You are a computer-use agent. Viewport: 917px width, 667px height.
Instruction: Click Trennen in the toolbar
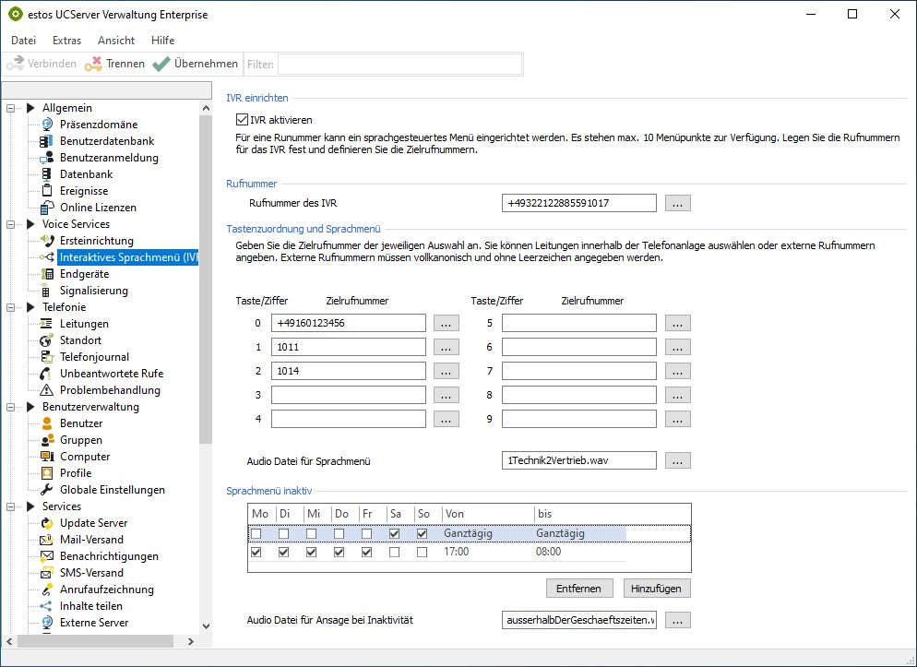(x=114, y=64)
